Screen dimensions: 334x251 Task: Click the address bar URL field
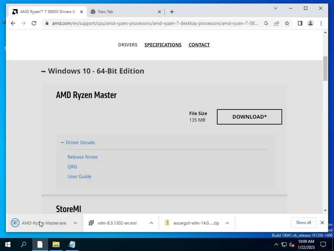coord(155,23)
